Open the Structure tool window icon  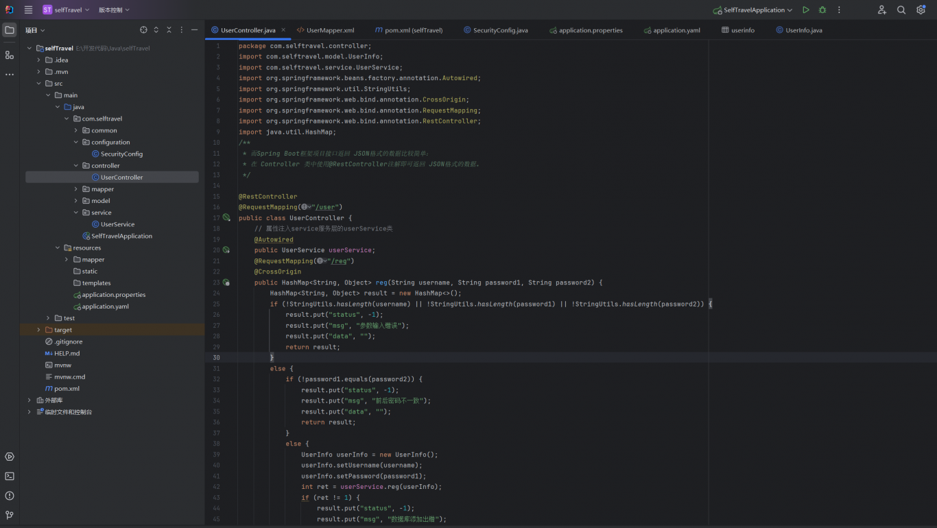pyautogui.click(x=10, y=55)
